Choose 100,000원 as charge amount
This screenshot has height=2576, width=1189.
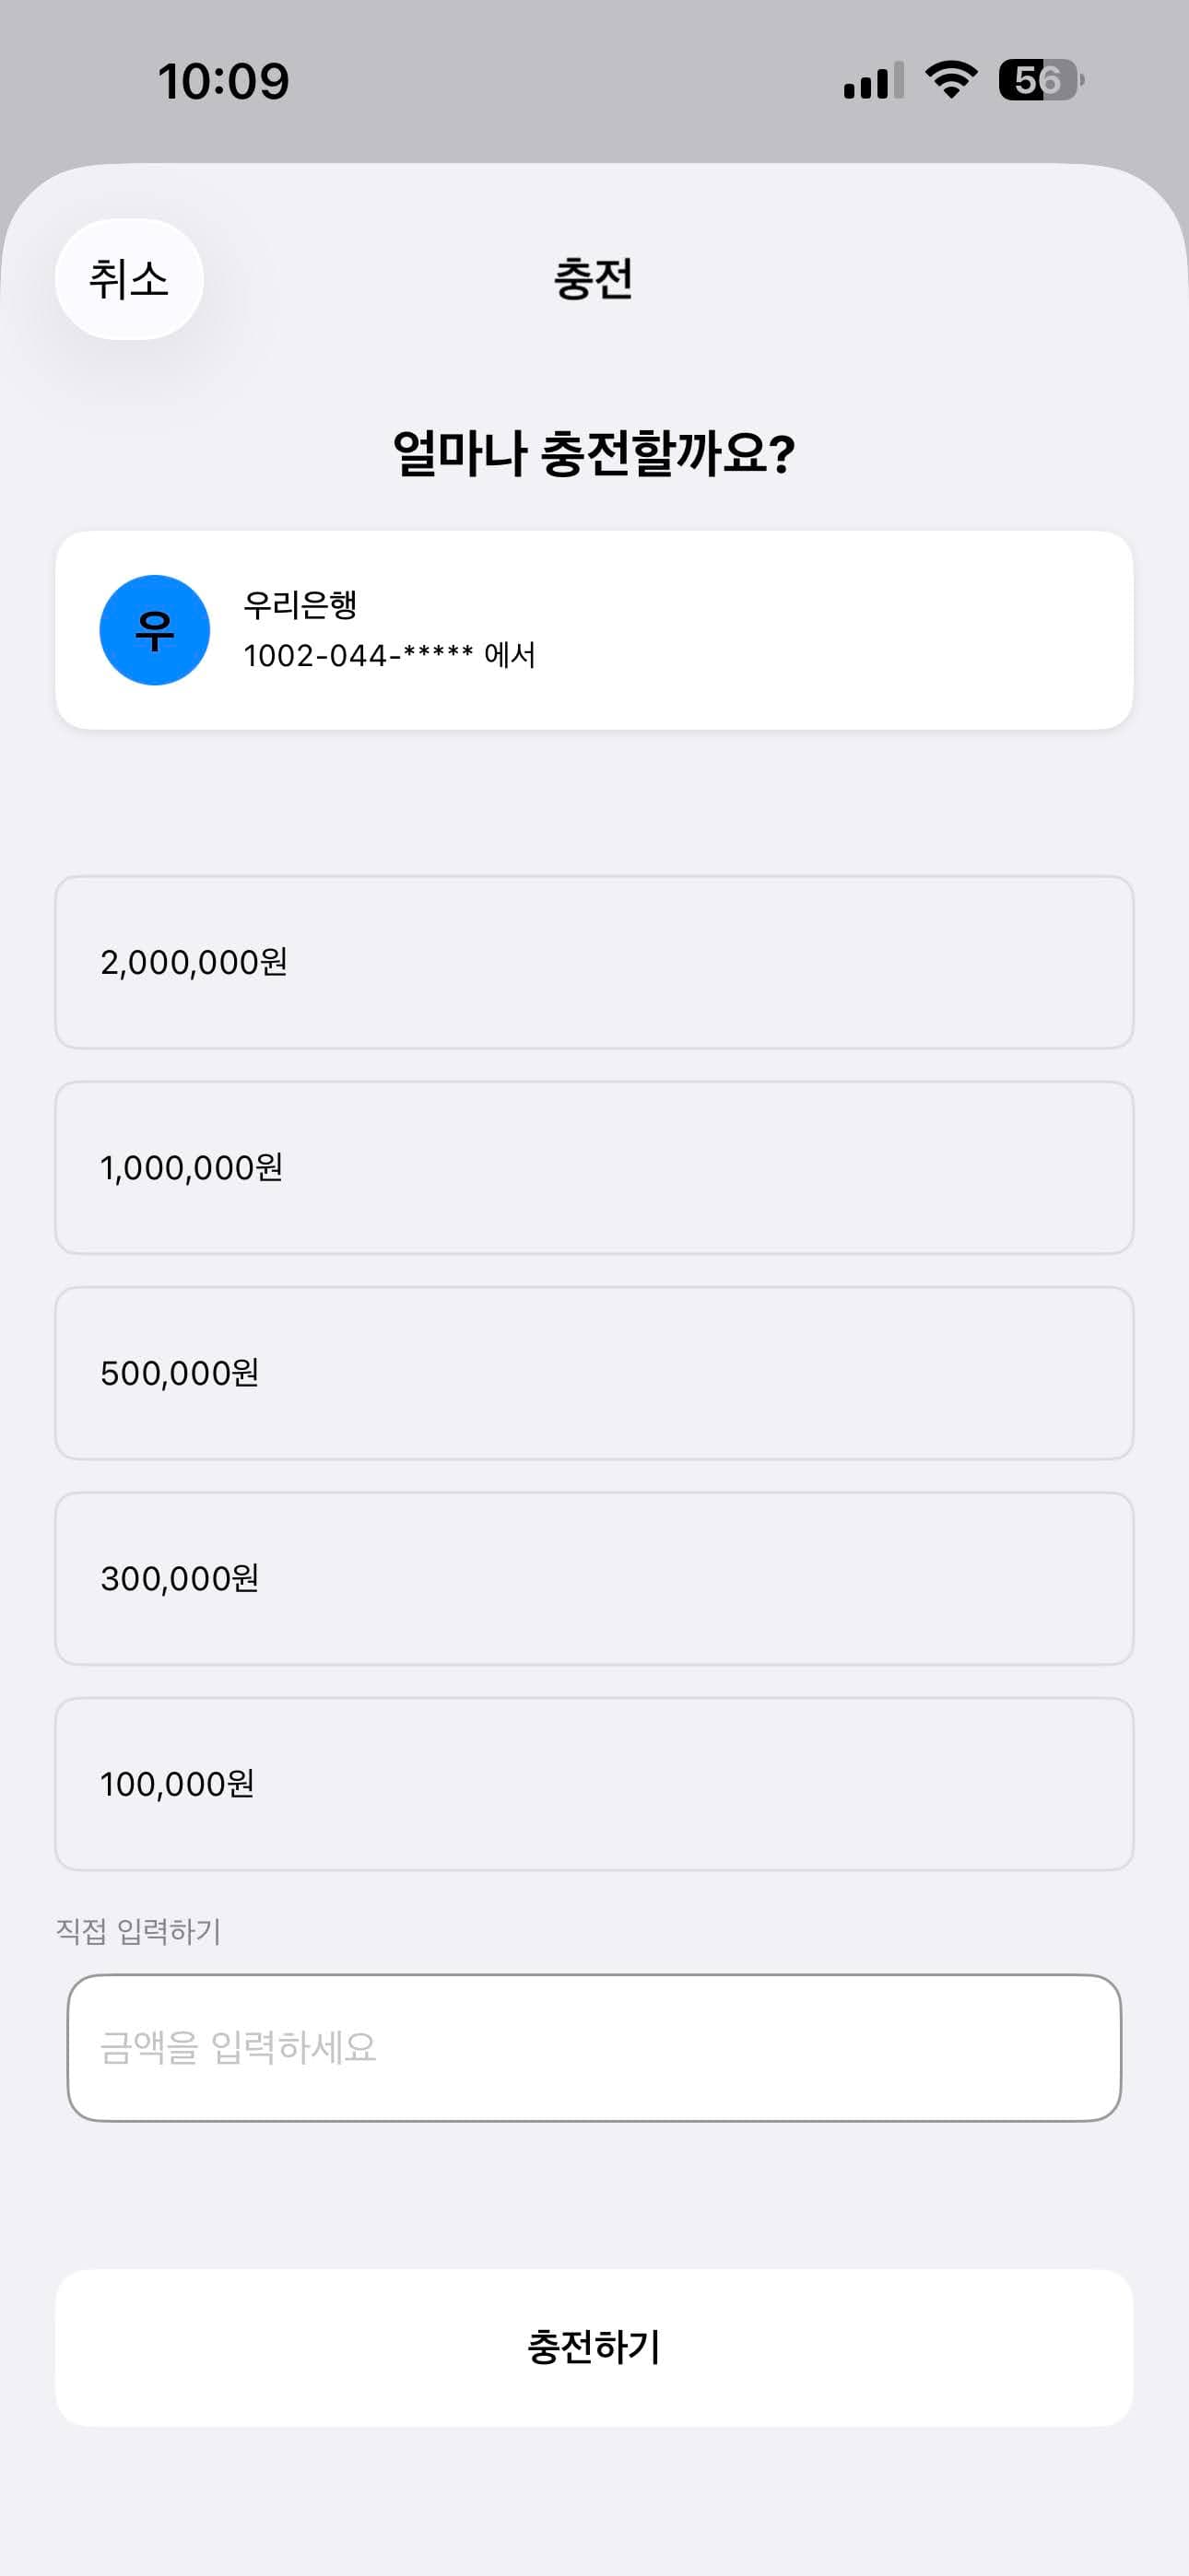[x=594, y=1784]
